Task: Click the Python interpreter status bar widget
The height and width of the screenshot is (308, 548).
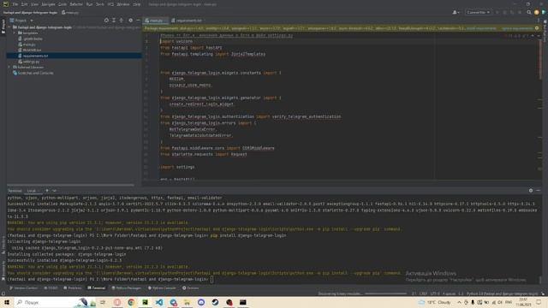Action: coord(502,293)
